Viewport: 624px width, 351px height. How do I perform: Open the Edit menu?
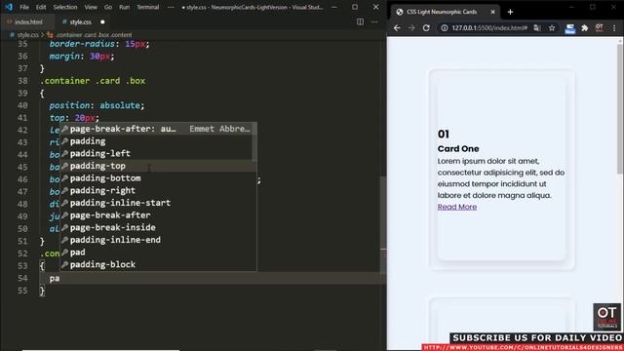tap(41, 7)
